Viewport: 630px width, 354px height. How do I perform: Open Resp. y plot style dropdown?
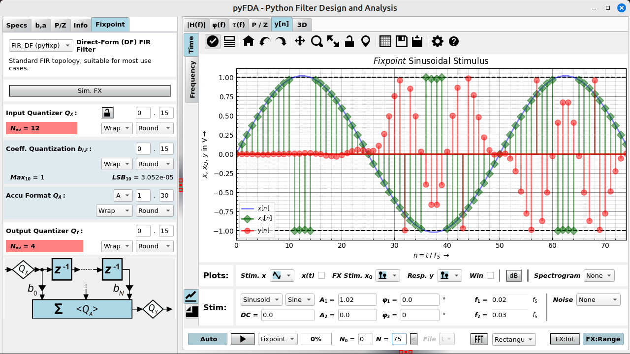[450, 275]
